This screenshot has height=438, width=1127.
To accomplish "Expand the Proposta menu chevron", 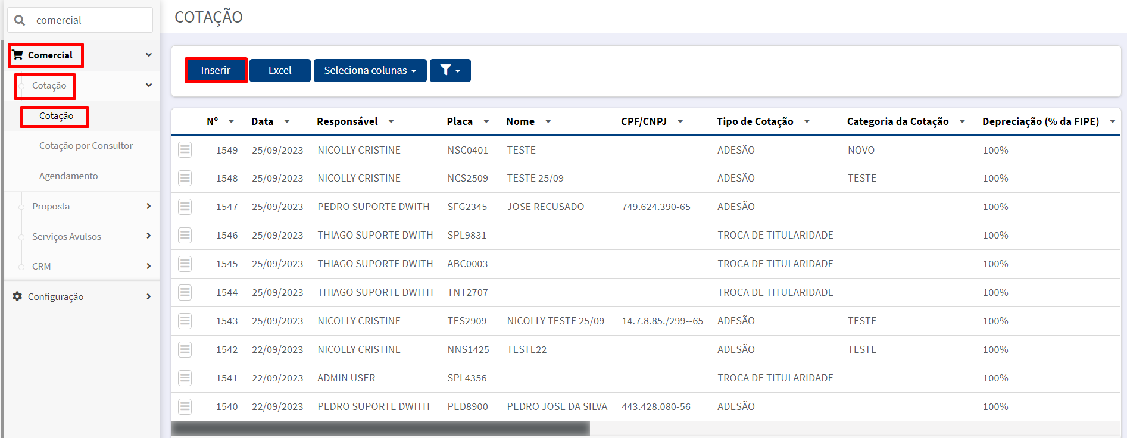I will click(149, 206).
